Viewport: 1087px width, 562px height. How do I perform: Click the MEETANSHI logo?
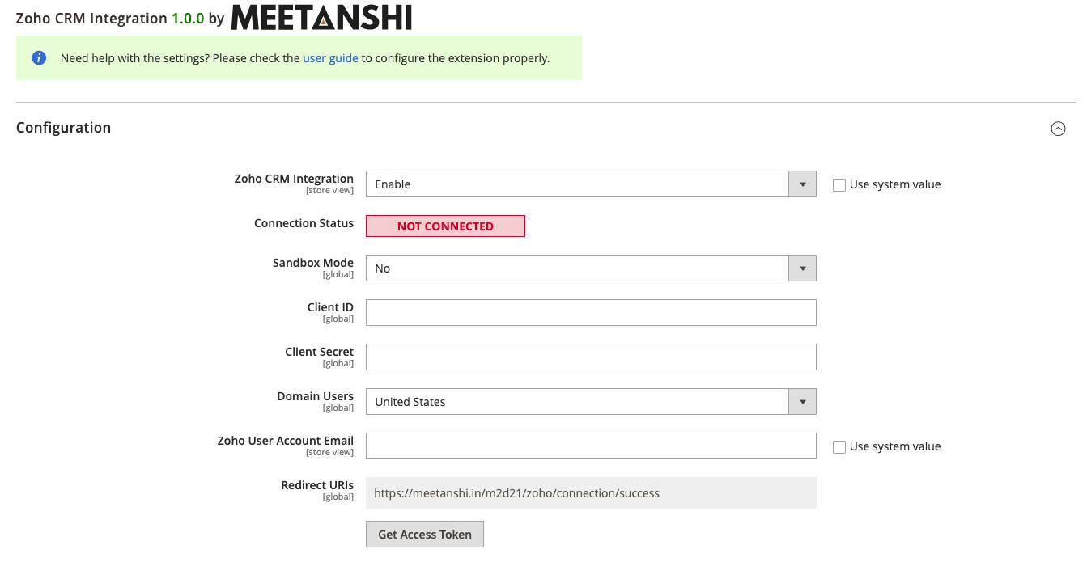[321, 17]
